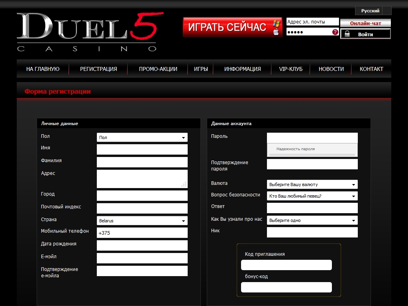Expand the Валюта currency dropdown
This screenshot has height=306, width=408.
point(312,184)
